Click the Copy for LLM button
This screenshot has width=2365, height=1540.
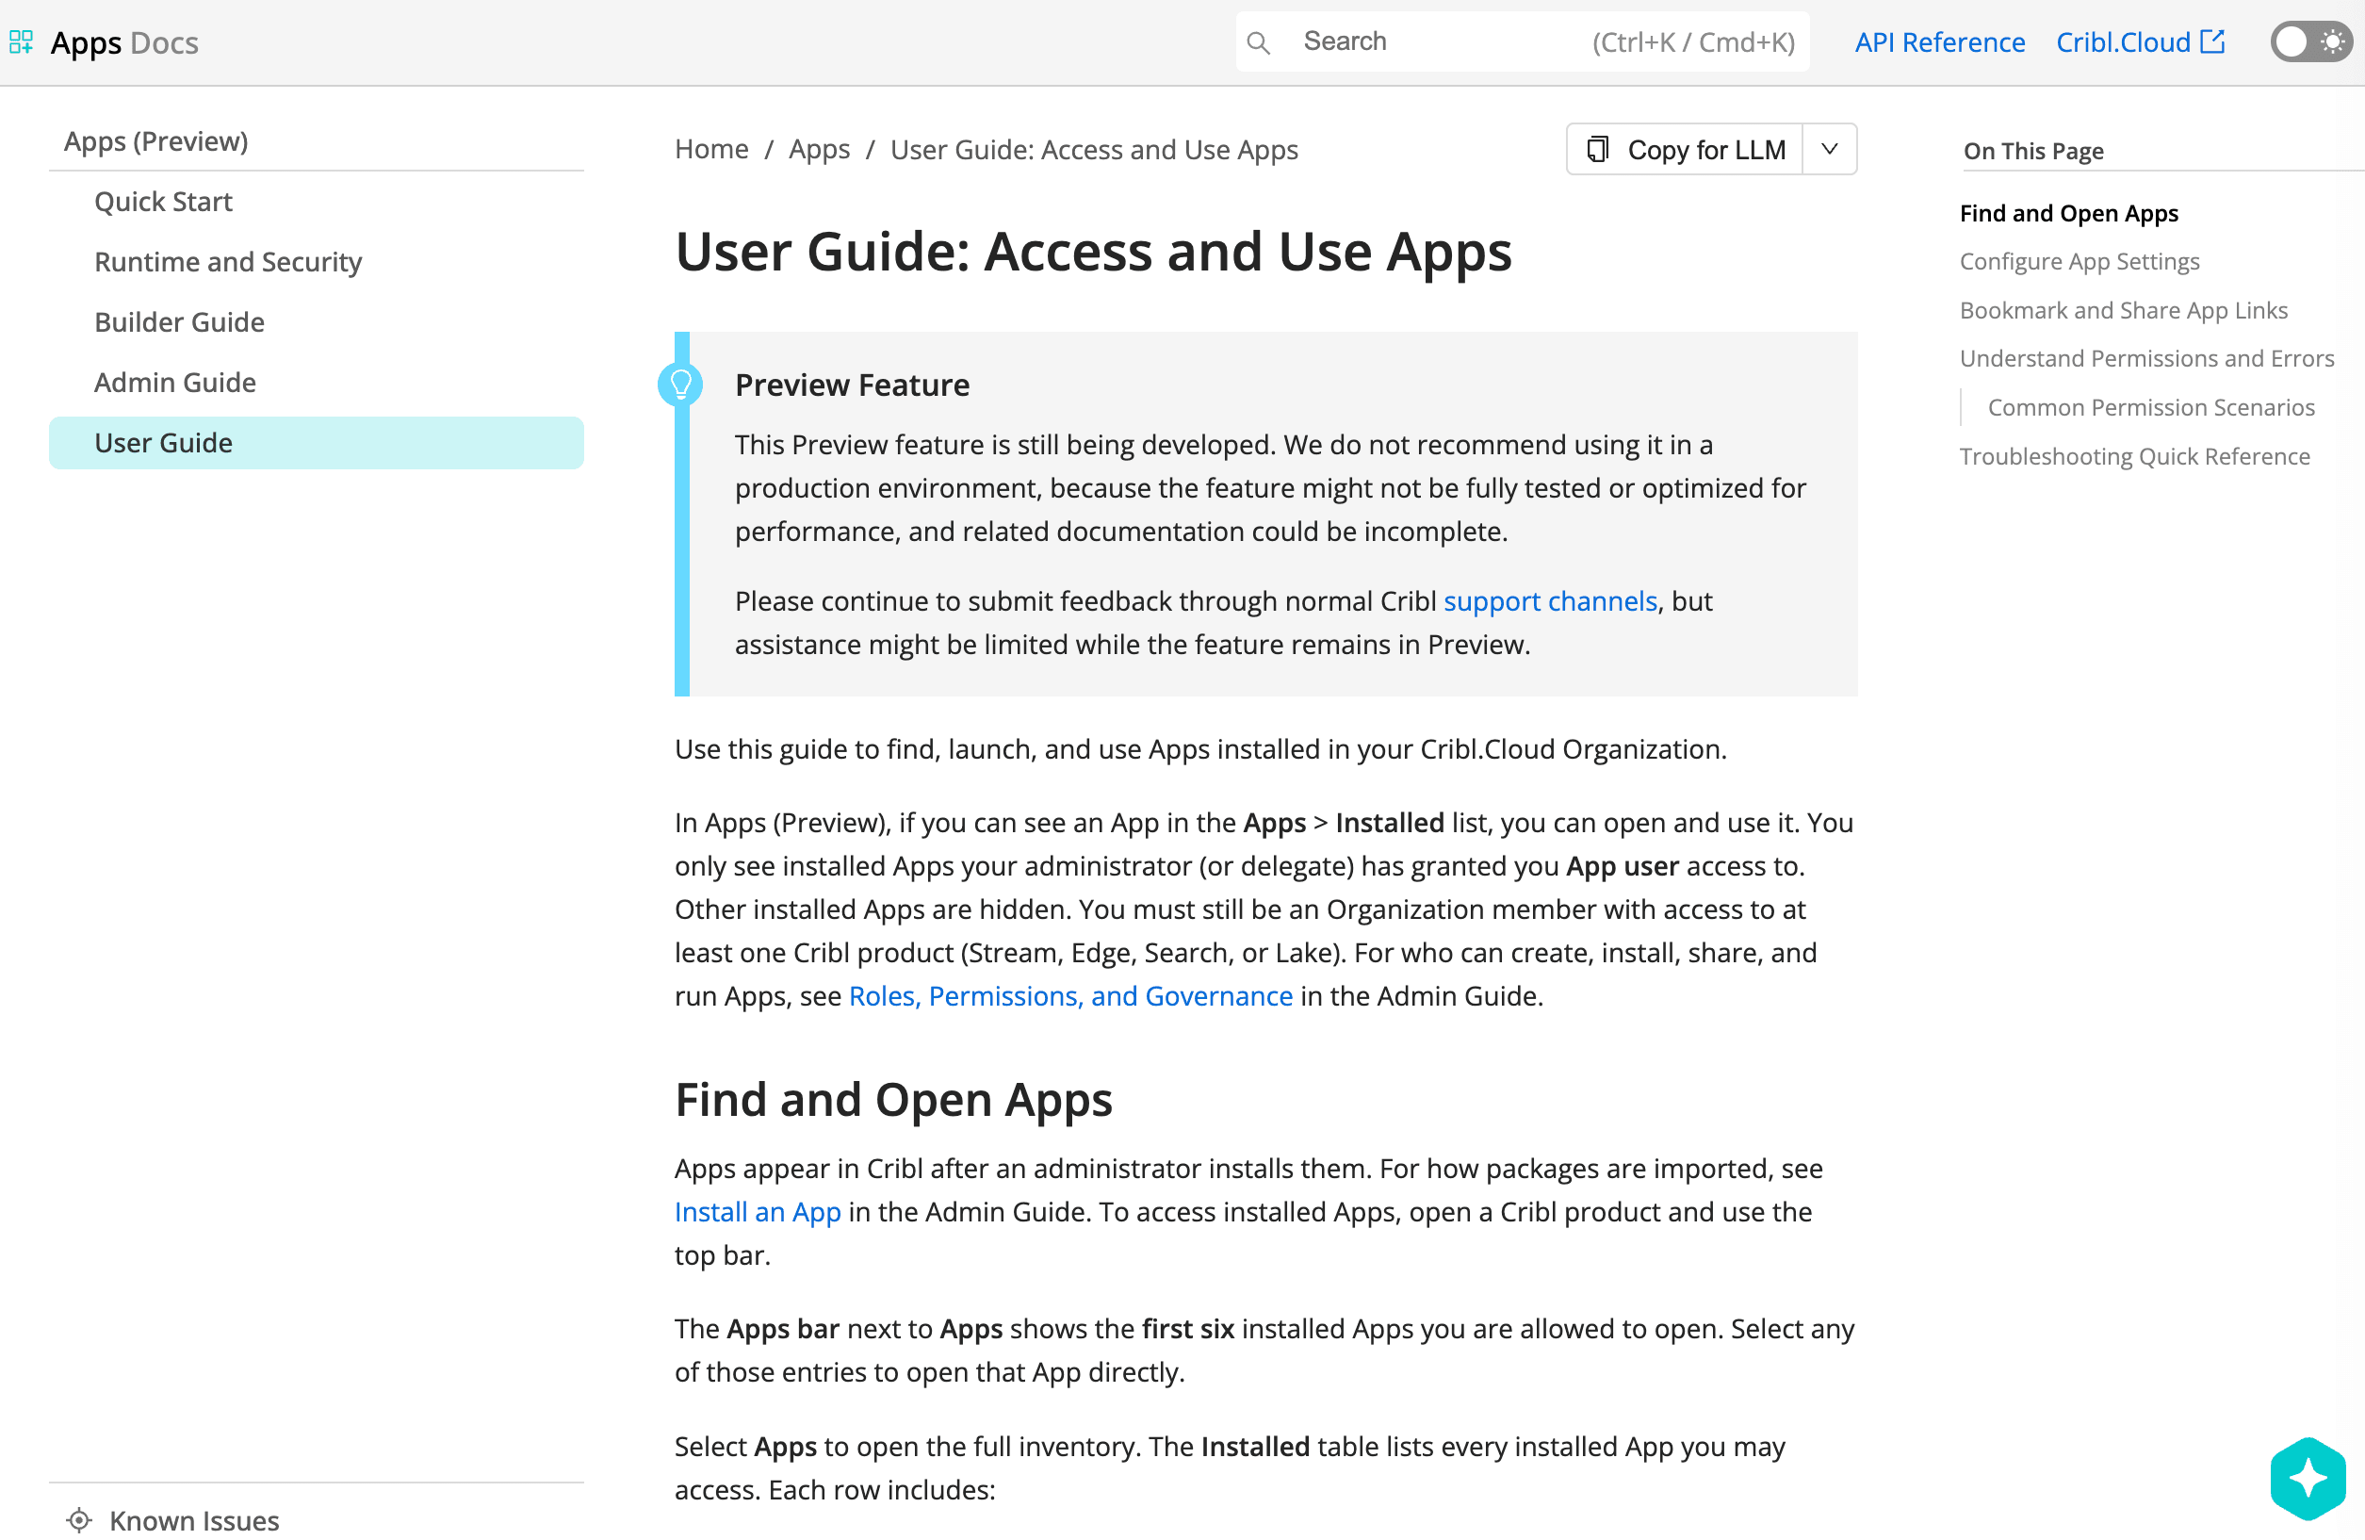click(x=1686, y=149)
